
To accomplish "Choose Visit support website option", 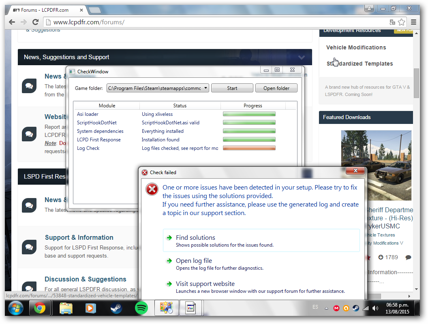I will (261, 287).
